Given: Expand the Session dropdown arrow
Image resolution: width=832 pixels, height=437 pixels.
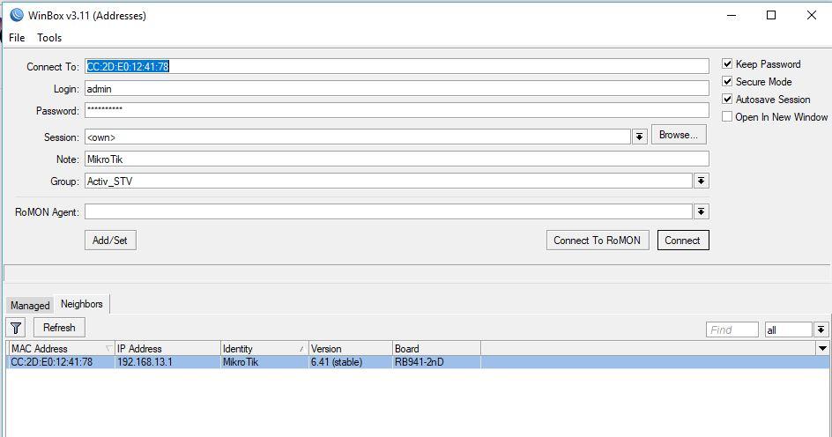Looking at the screenshot, I should click(x=639, y=137).
